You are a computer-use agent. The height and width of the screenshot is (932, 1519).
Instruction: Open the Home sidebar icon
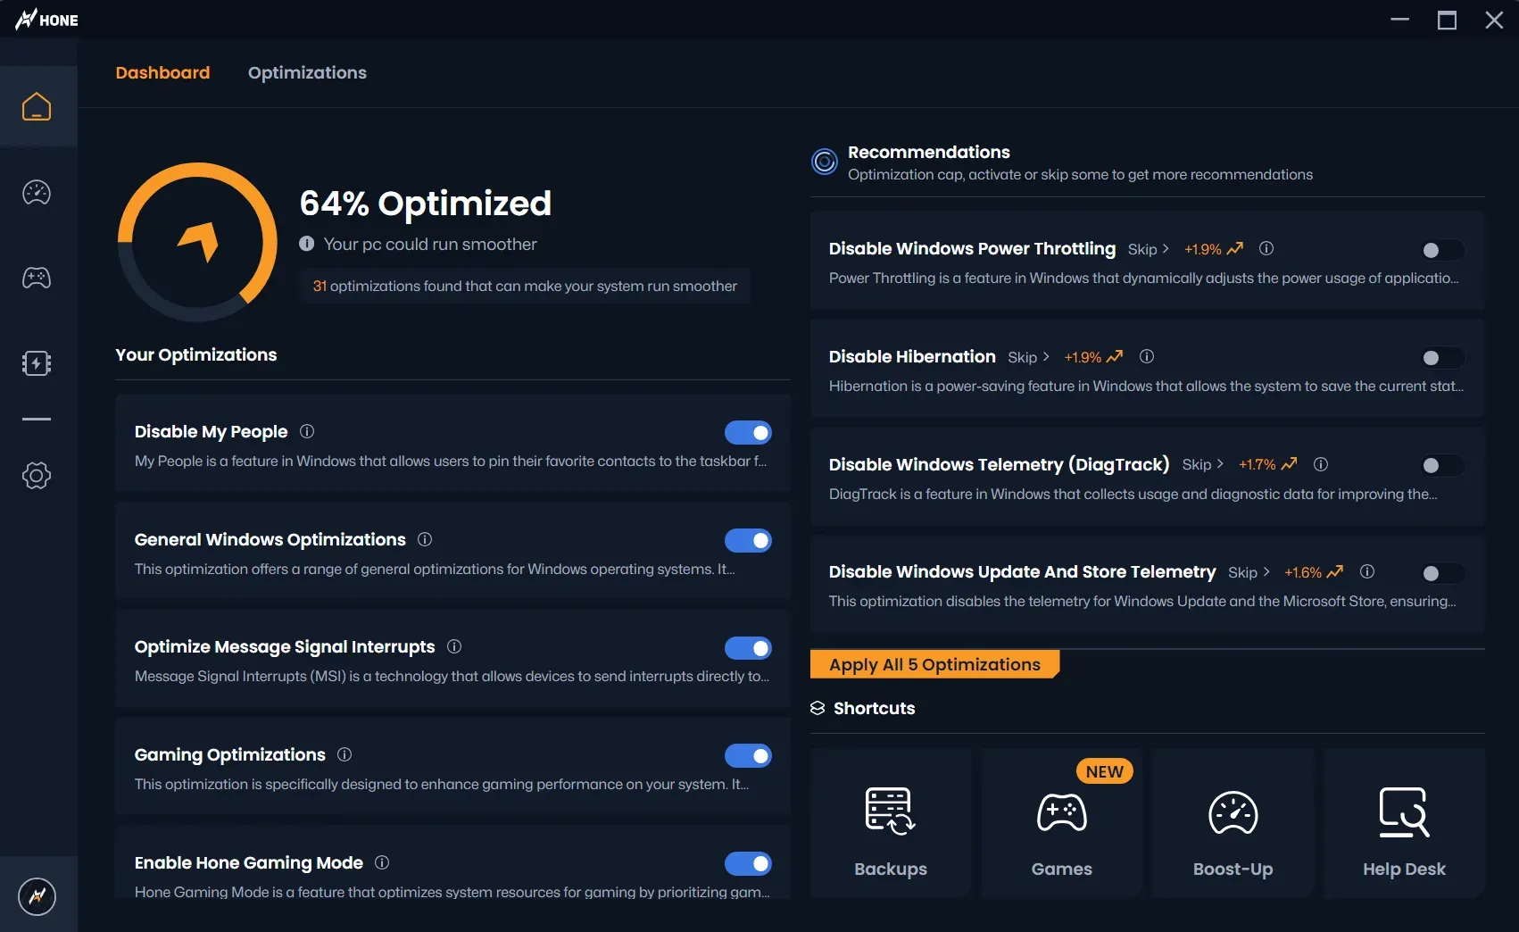tap(37, 106)
